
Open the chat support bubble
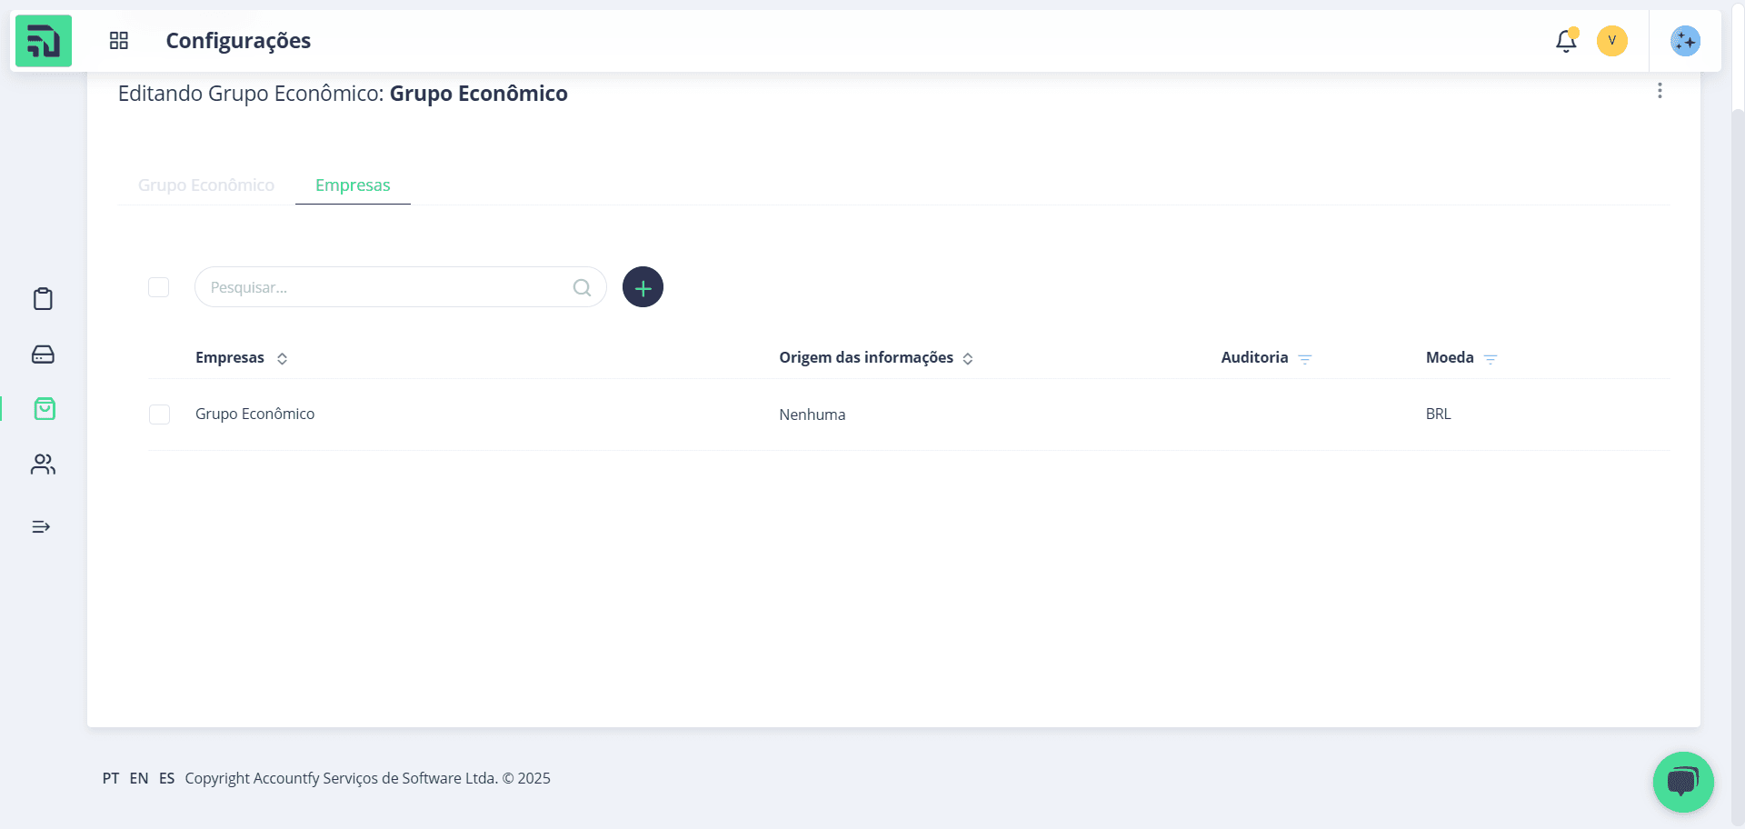pyautogui.click(x=1683, y=782)
